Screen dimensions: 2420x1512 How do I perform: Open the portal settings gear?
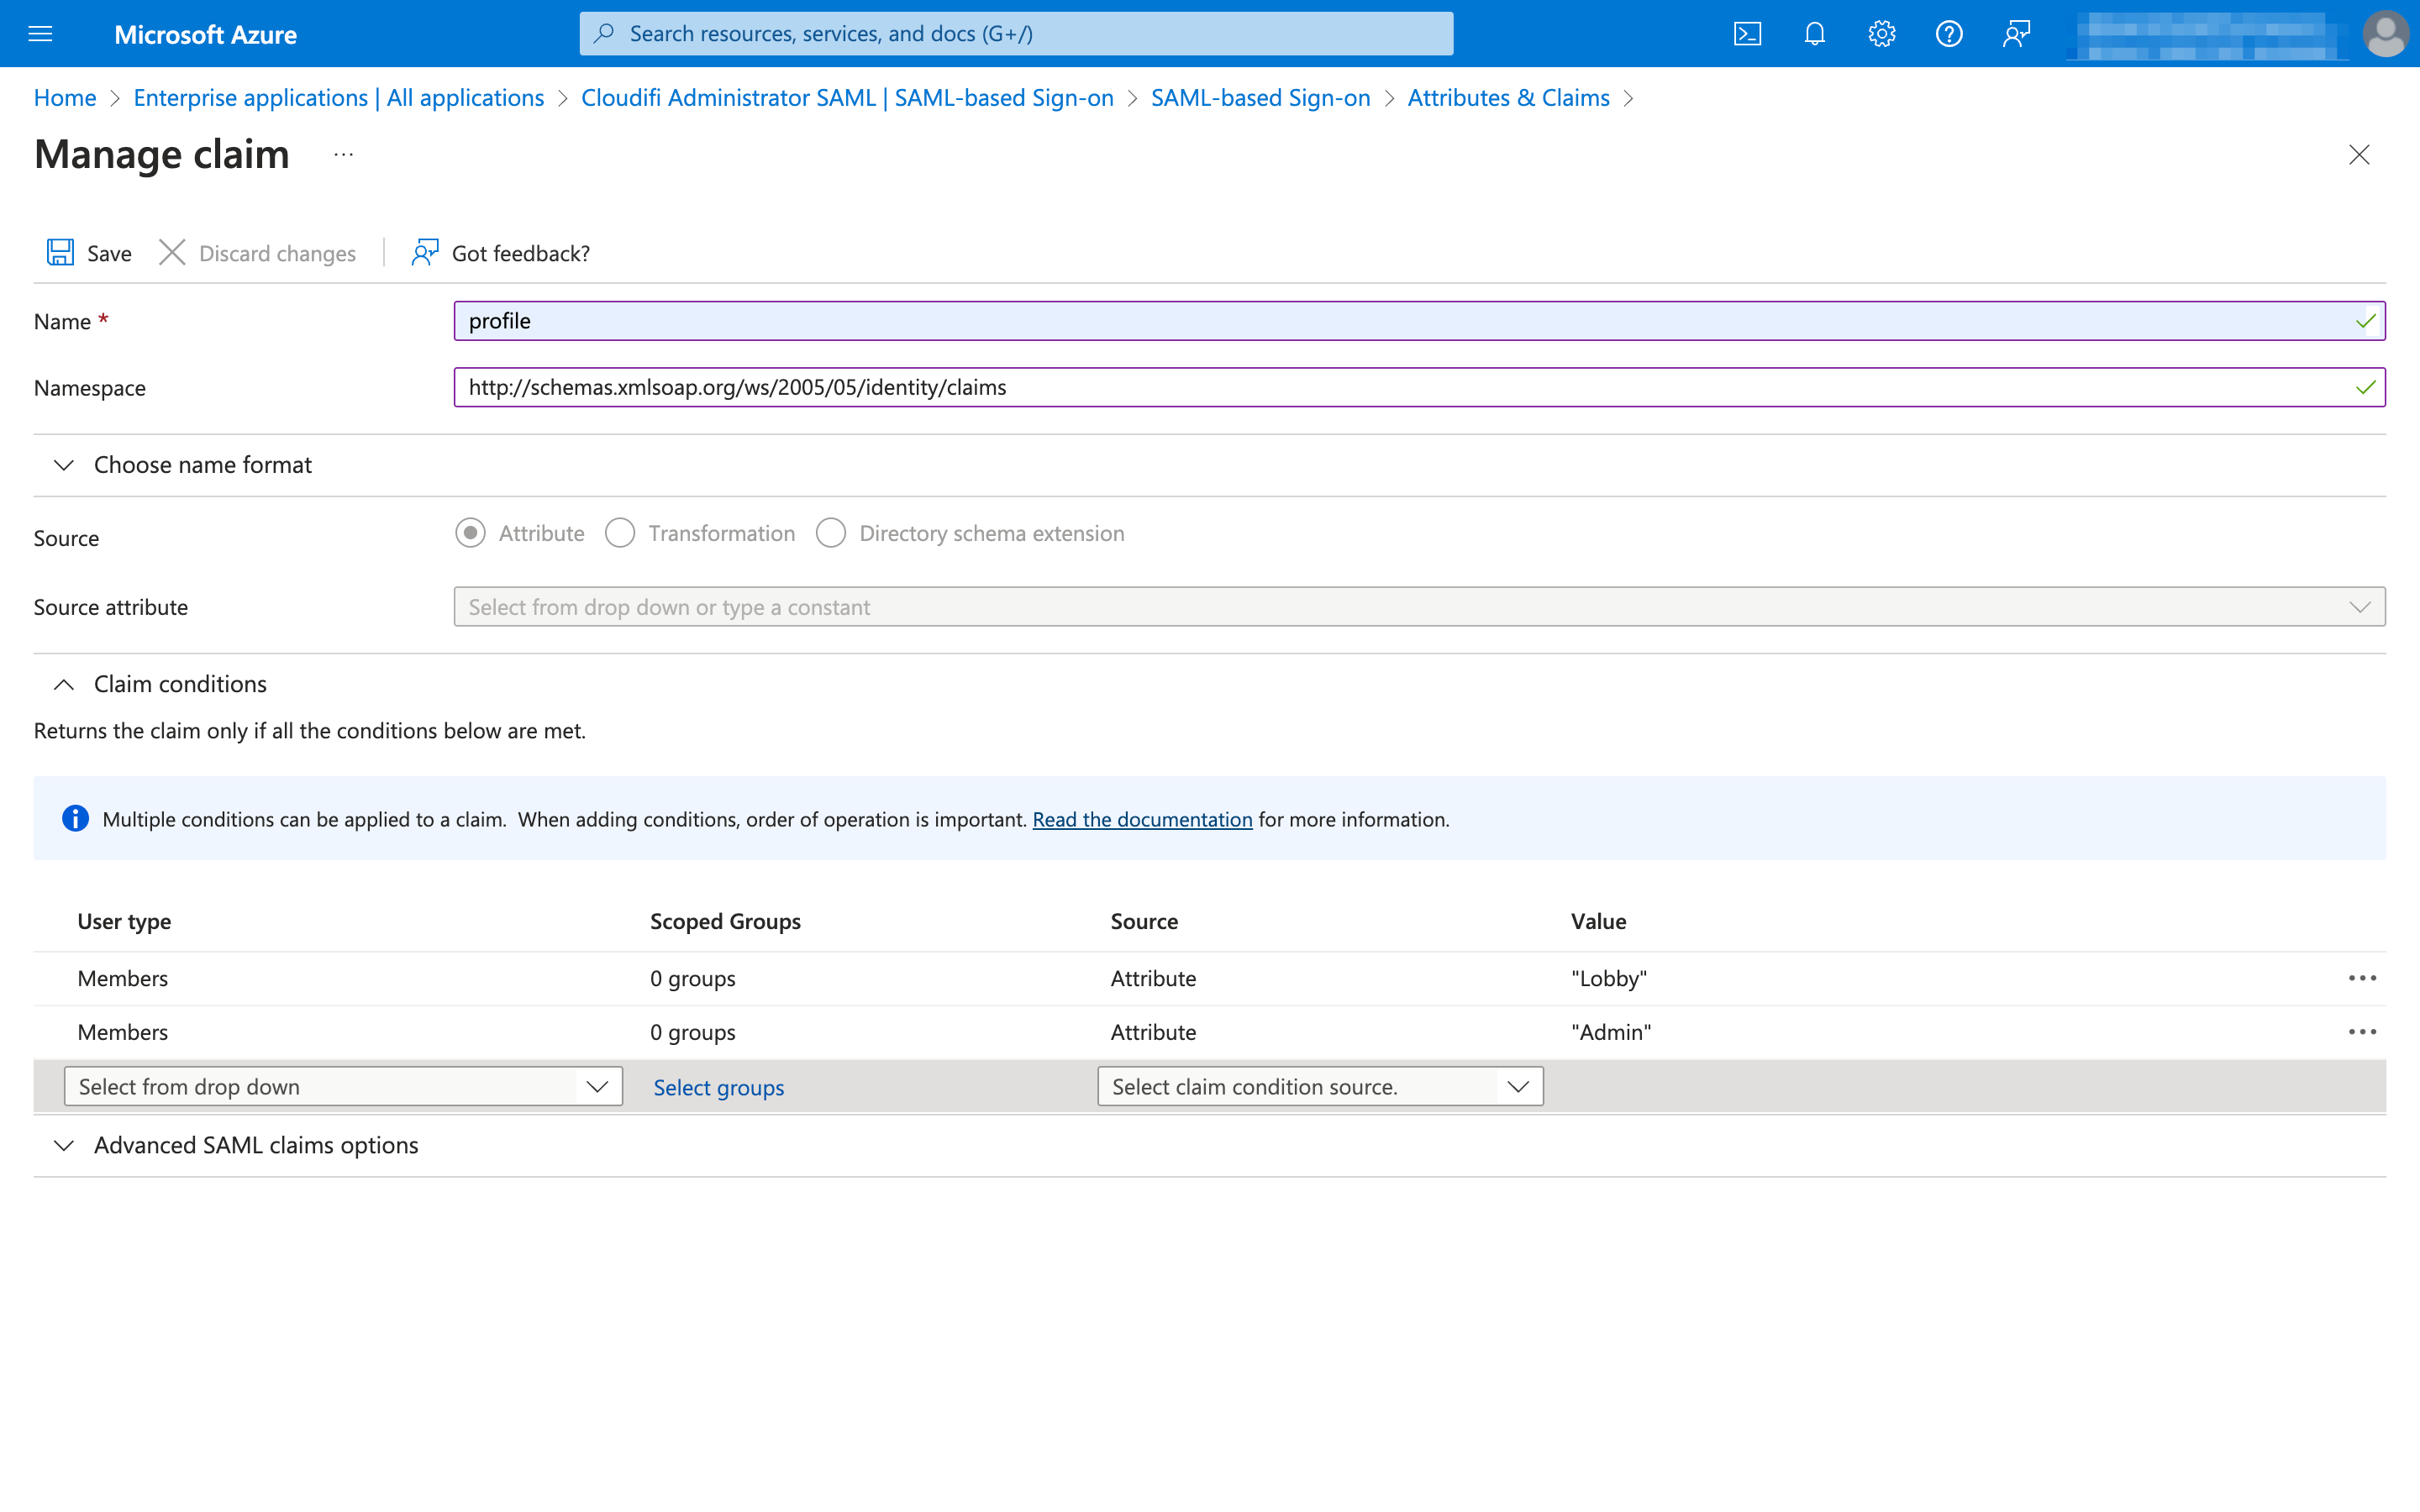(x=1881, y=33)
